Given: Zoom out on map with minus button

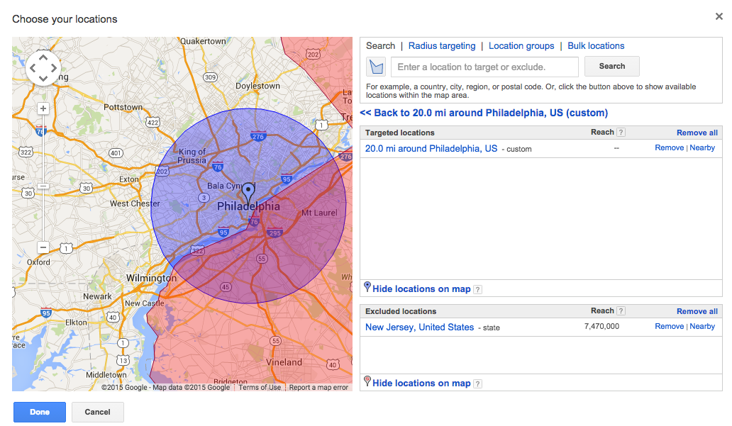Looking at the screenshot, I should click(x=43, y=247).
